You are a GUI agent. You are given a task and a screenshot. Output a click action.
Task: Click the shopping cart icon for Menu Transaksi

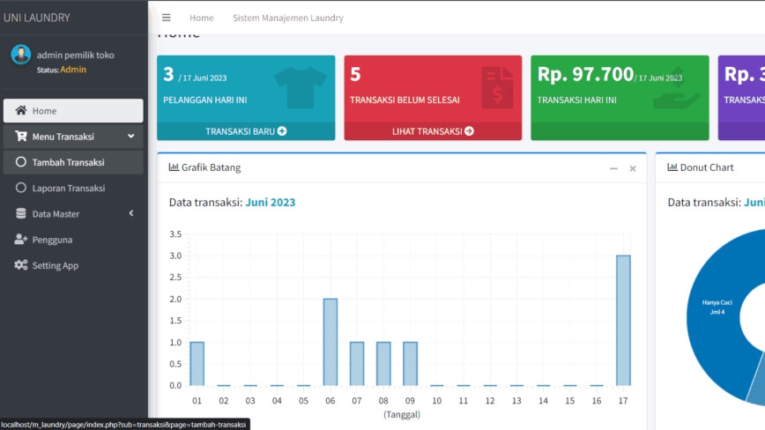click(20, 136)
